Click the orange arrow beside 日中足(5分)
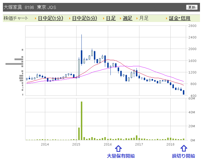The width and height of the screenshot is (202, 162). [70, 19]
